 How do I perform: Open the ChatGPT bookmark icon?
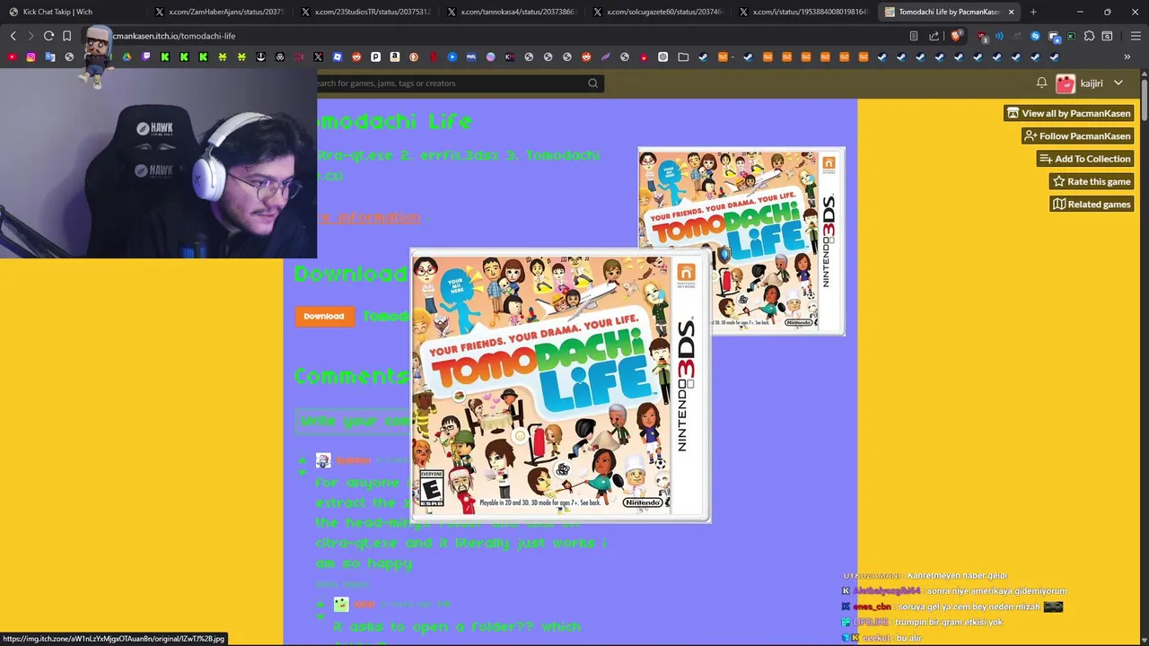[x=662, y=57]
